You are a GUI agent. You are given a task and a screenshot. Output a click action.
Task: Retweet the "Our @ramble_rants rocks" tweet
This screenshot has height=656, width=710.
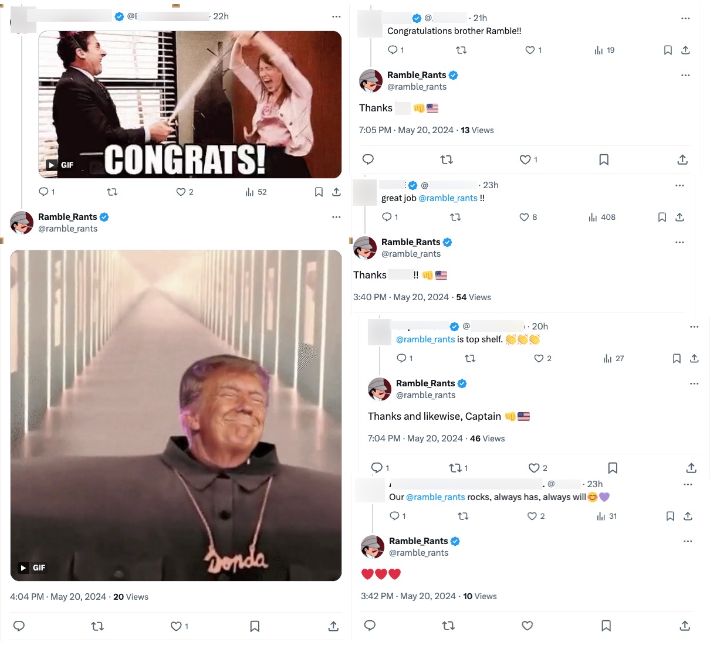coord(463,516)
